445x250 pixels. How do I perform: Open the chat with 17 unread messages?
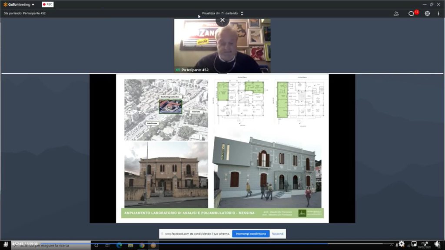411,13
